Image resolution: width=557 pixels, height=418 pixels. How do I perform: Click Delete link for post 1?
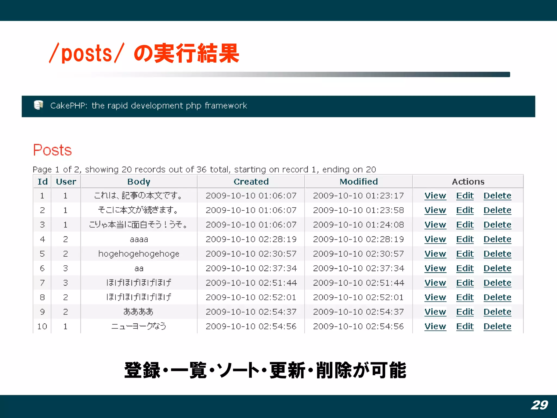click(497, 196)
